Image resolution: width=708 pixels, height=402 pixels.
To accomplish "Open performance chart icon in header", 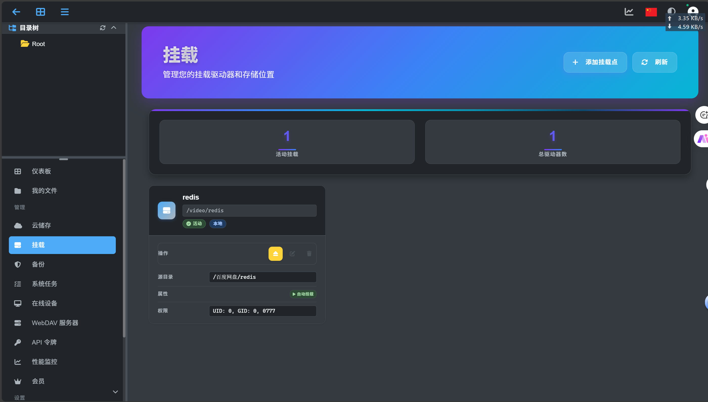I will pyautogui.click(x=629, y=12).
